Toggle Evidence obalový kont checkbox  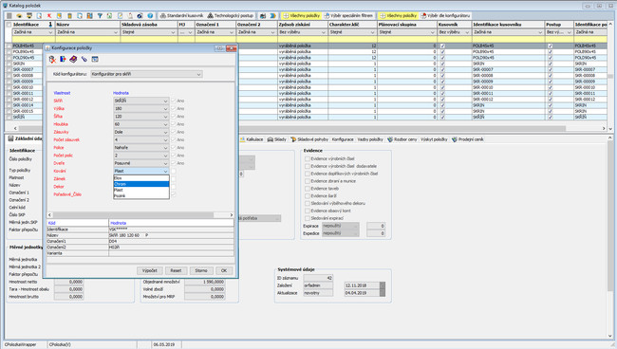point(308,211)
